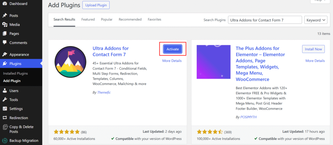The width and height of the screenshot is (333, 145).
Task: Click '60,000+ Active Installations' text
Action: pos(74,138)
